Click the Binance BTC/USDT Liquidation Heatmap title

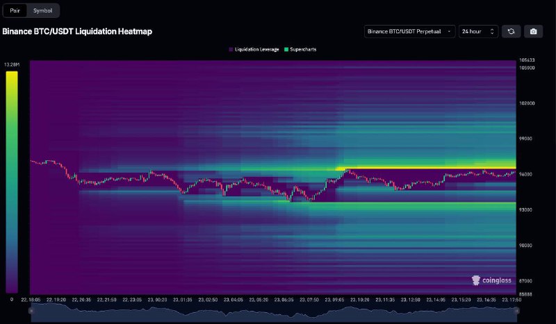[77, 31]
